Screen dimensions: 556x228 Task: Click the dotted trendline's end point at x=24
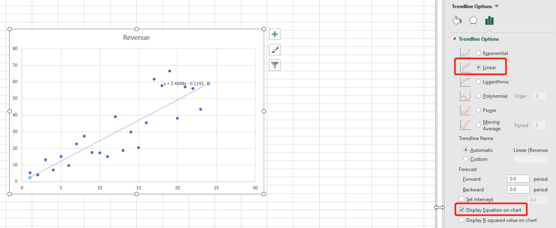(208, 83)
